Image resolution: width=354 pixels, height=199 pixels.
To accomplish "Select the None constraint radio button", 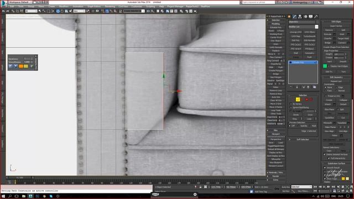I will pos(325,87).
